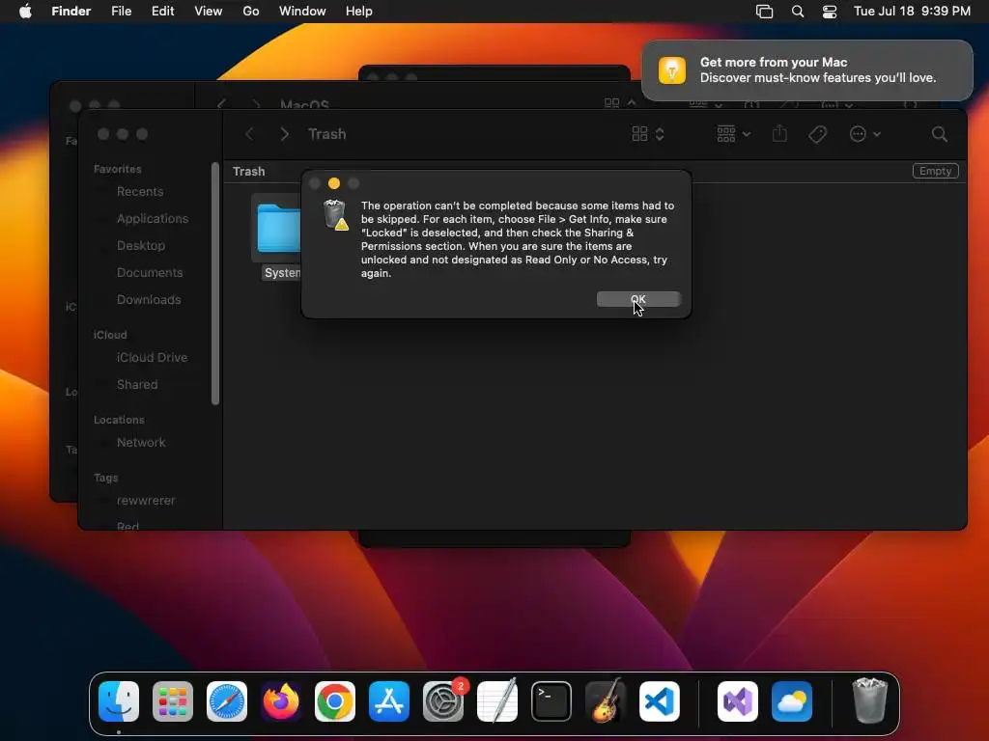Screen dimensions: 989x741
Task: Go back in the Trash window
Action: (250, 133)
